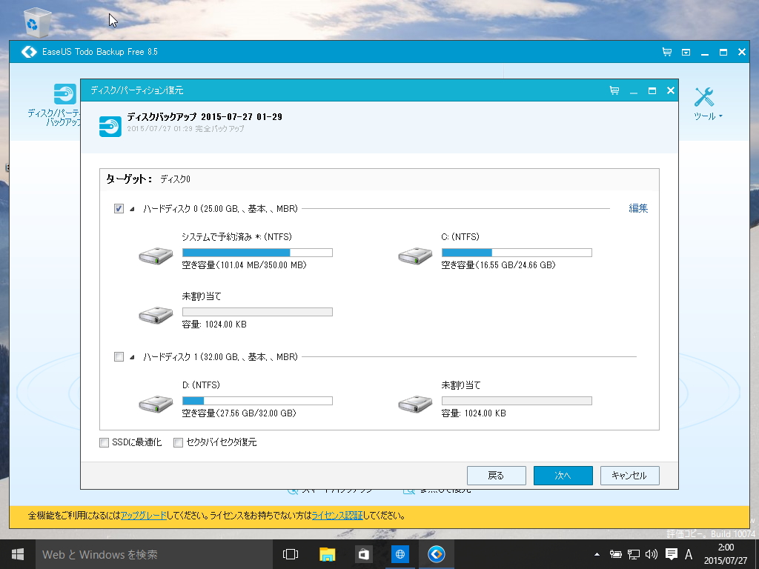Screen dimensions: 759x569
Task: Open the ライセンス認証 link in yellow banner
Action: [337, 516]
